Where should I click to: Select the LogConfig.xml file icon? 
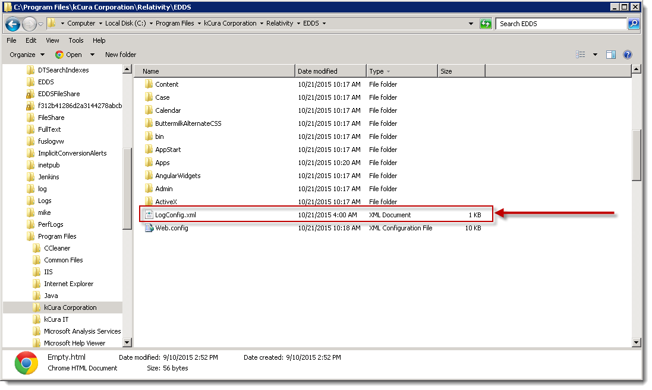(149, 215)
